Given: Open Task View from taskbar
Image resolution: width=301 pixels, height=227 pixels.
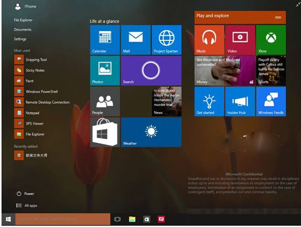Looking at the screenshot, I should click(117, 219).
